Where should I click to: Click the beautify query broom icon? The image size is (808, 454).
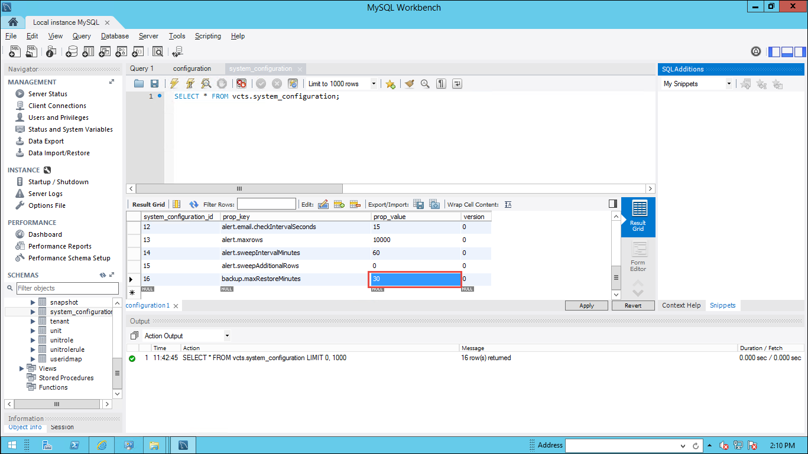[x=409, y=84]
